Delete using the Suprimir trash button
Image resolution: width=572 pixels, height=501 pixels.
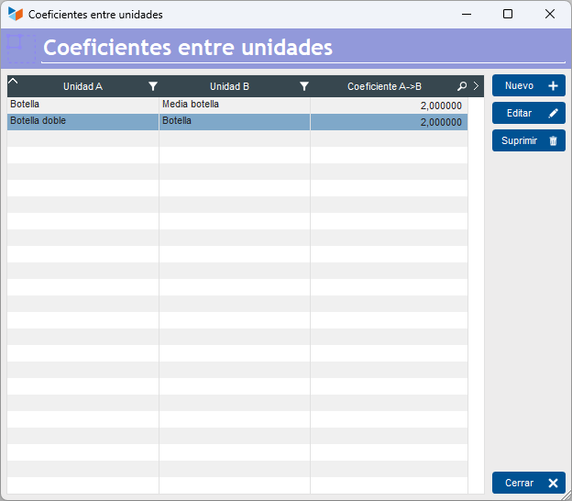point(528,140)
